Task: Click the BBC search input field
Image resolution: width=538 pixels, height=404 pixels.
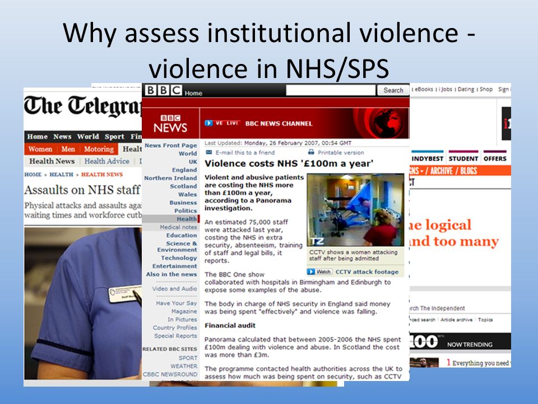Action: pyautogui.click(x=331, y=90)
